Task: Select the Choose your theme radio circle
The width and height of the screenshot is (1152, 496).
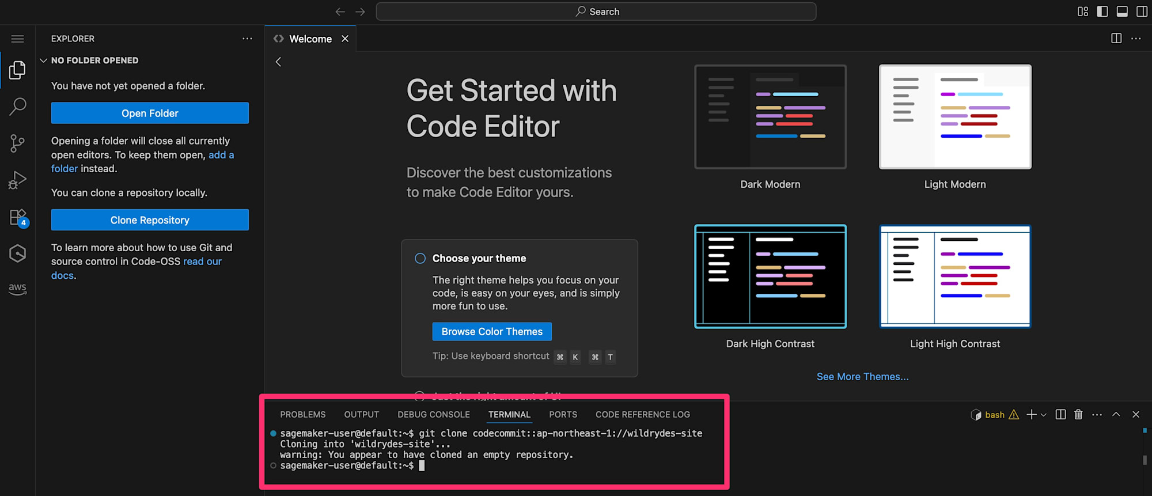Action: click(420, 259)
